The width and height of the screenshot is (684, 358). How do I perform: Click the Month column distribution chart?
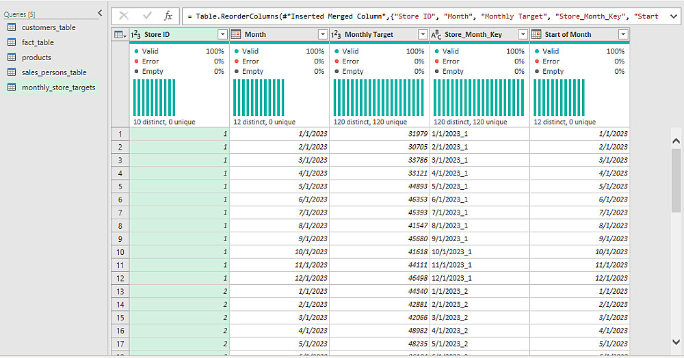click(x=259, y=98)
